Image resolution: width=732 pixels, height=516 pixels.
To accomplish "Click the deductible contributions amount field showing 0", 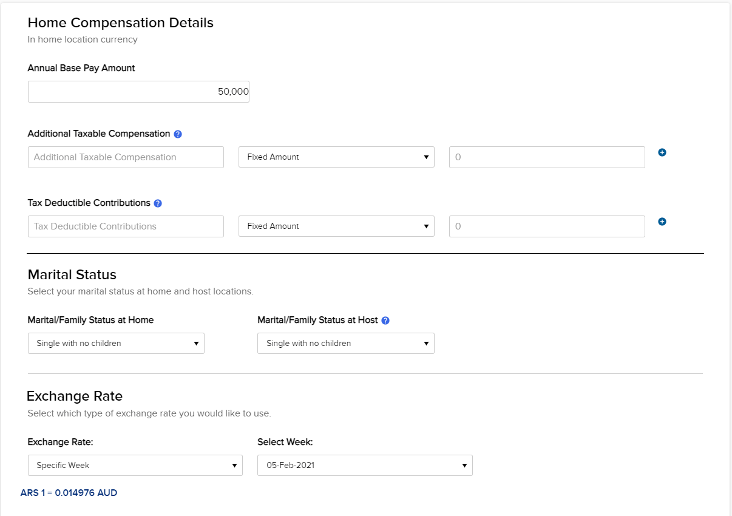I will pos(546,226).
